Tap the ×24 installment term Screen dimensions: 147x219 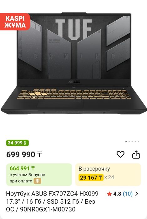pos(109,177)
